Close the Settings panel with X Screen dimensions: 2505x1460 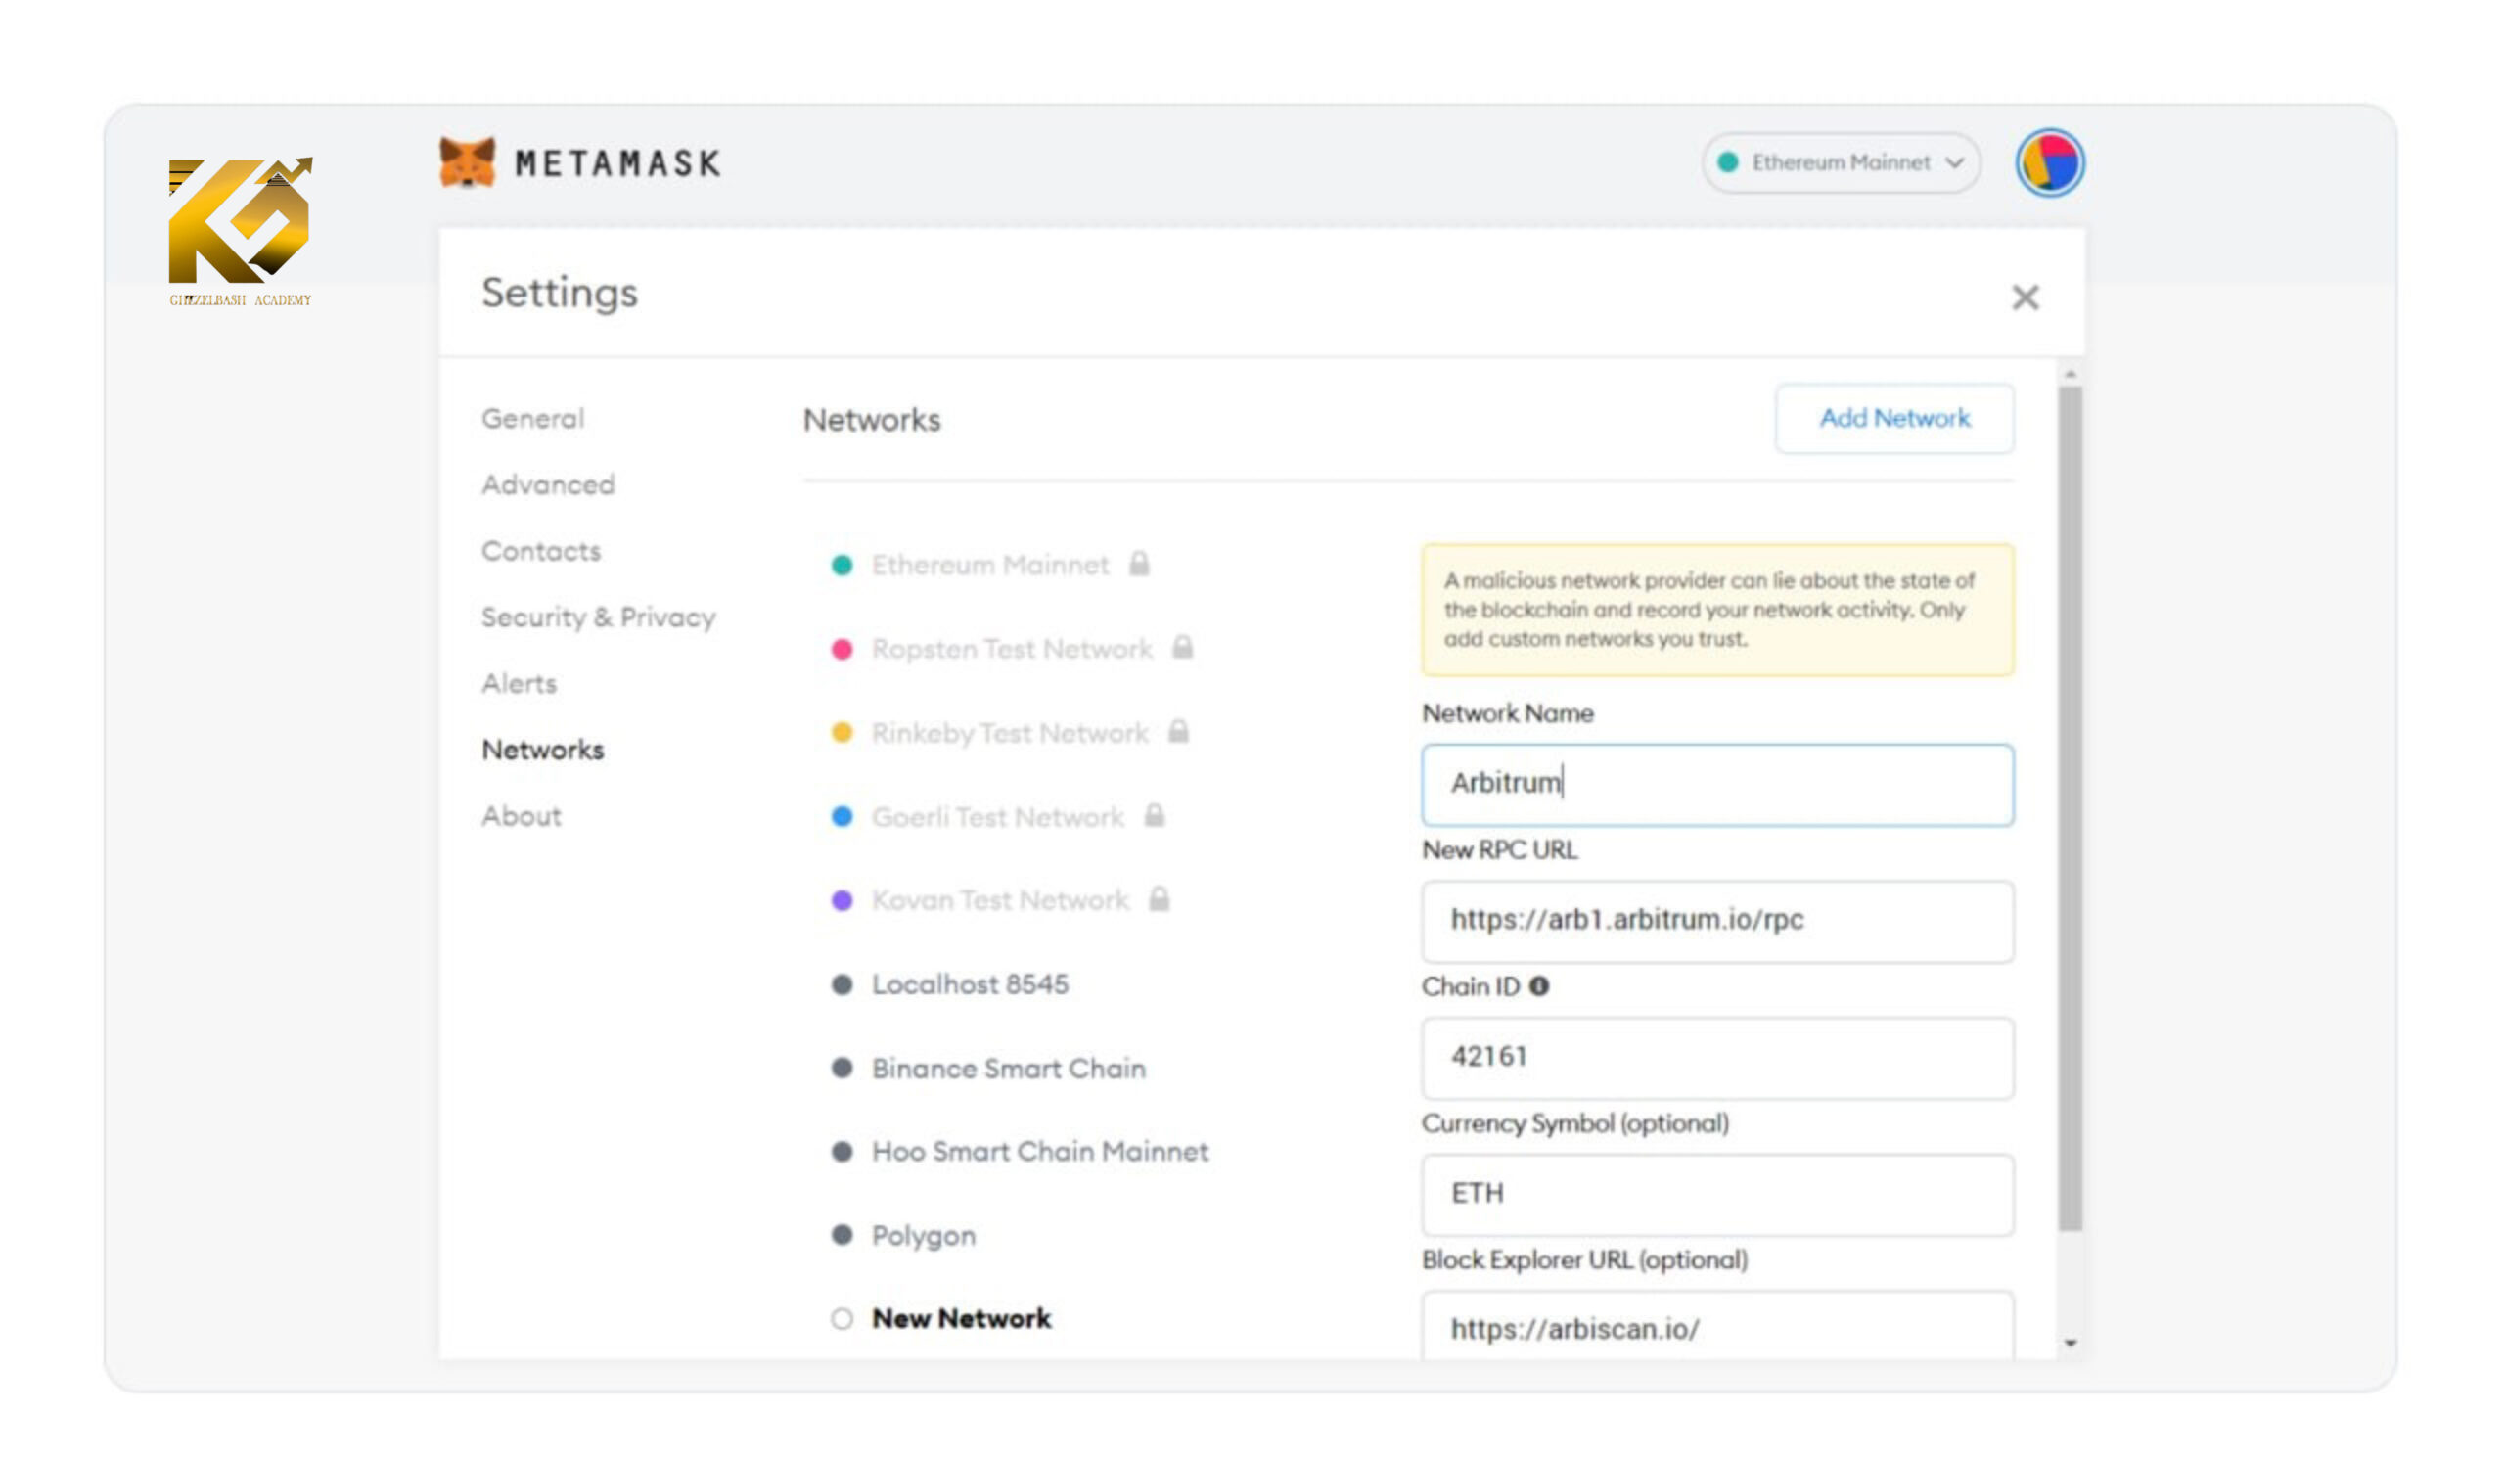pos(2025,297)
